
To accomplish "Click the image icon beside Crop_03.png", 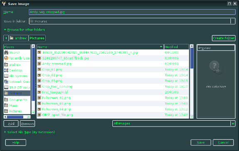I will (x=39, y=80).
